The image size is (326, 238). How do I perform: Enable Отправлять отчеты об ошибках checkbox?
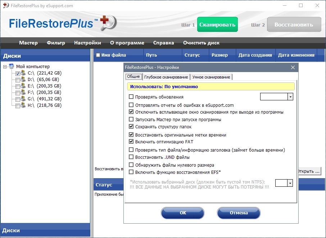pyautogui.click(x=131, y=105)
